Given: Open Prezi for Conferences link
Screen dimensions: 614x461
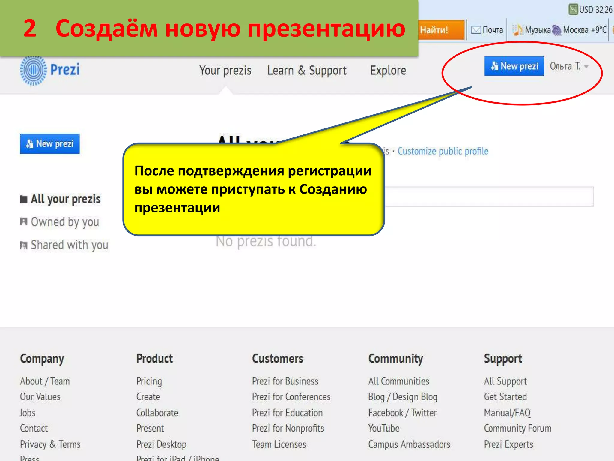Looking at the screenshot, I should pos(291,397).
